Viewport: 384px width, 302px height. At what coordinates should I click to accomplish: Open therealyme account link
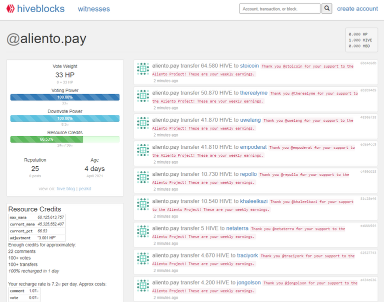(x=253, y=93)
